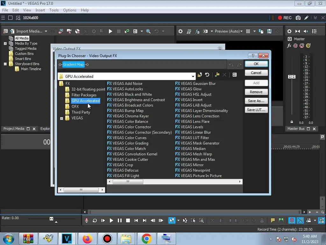Select the Third Party folder
The height and width of the screenshot is (245, 326).
click(81, 112)
